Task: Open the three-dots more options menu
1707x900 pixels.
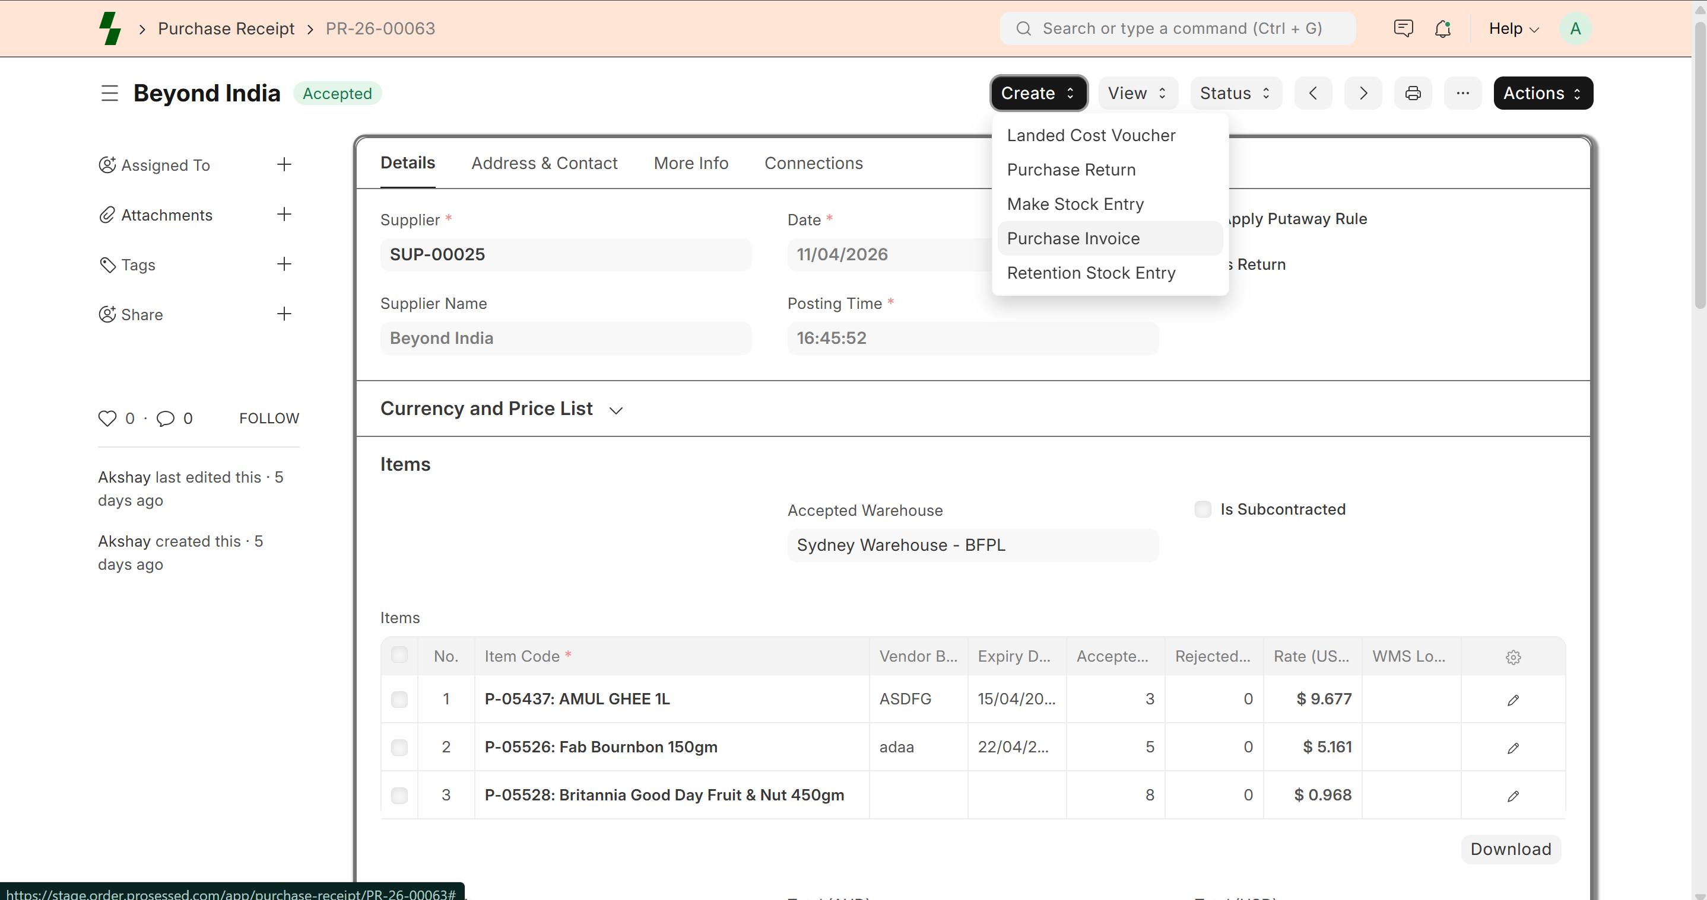Action: 1462,93
